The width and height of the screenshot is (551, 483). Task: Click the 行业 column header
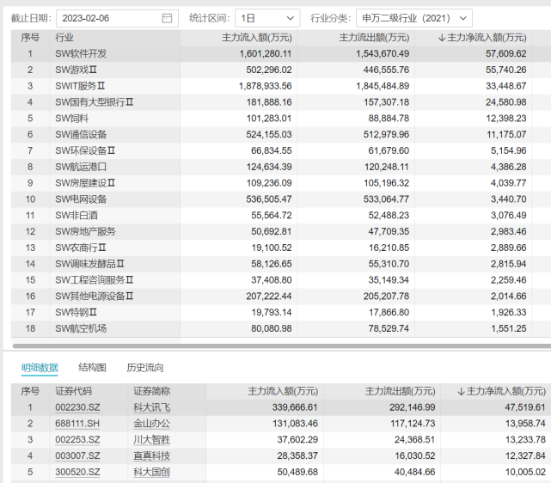point(64,38)
